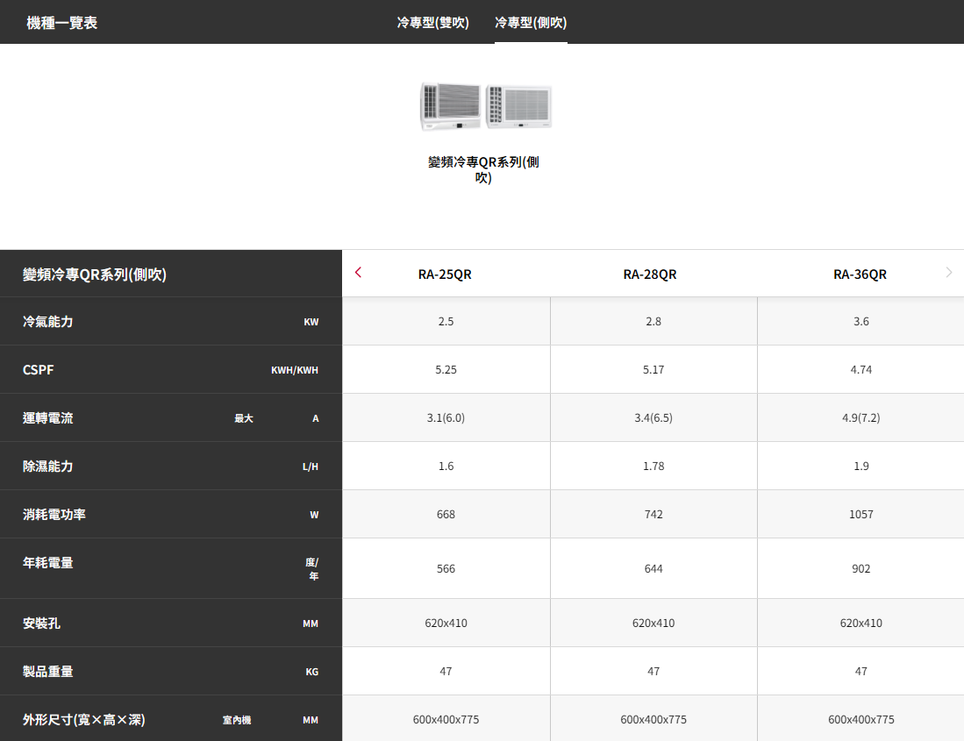Click the 消耗電功率 row label
The width and height of the screenshot is (964, 741).
pyautogui.click(x=54, y=515)
